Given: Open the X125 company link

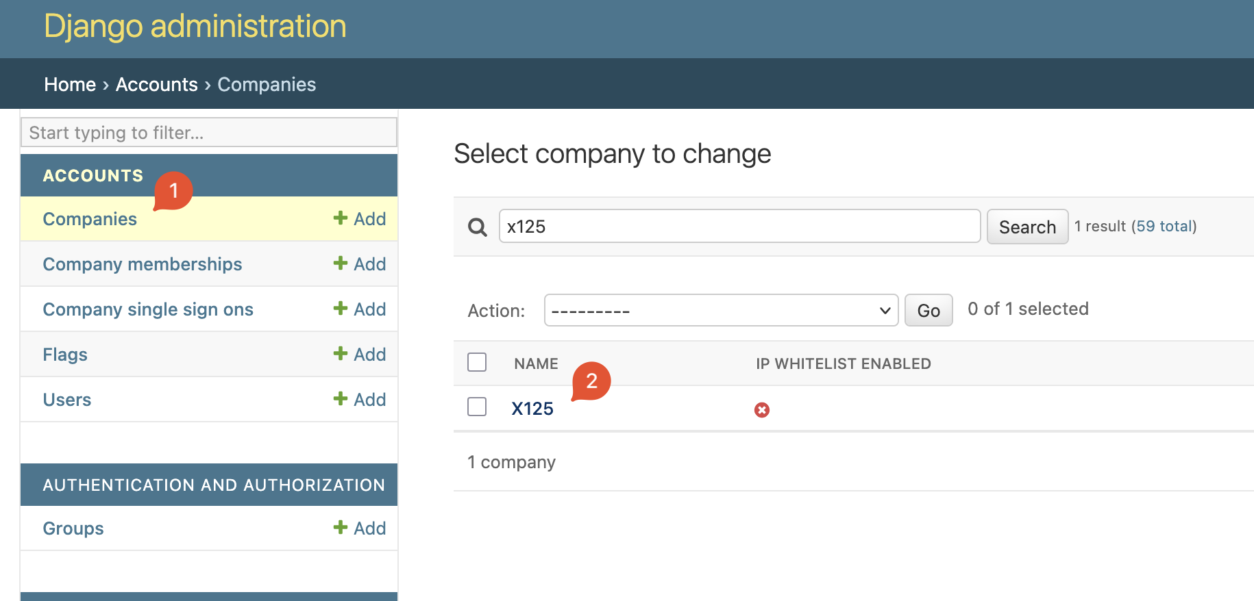Looking at the screenshot, I should [532, 409].
